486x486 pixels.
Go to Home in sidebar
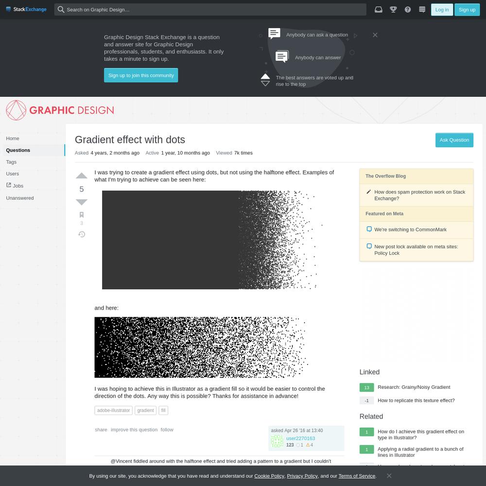[x=13, y=138]
